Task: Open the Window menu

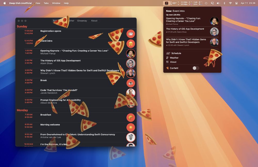Action: [56, 3]
